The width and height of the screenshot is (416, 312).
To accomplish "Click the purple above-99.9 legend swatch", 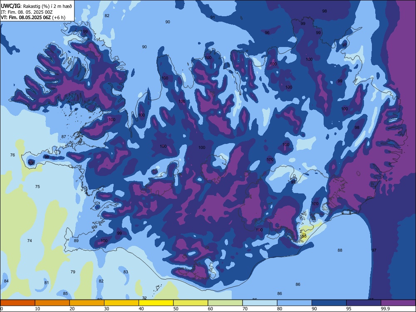I will point(398,303).
